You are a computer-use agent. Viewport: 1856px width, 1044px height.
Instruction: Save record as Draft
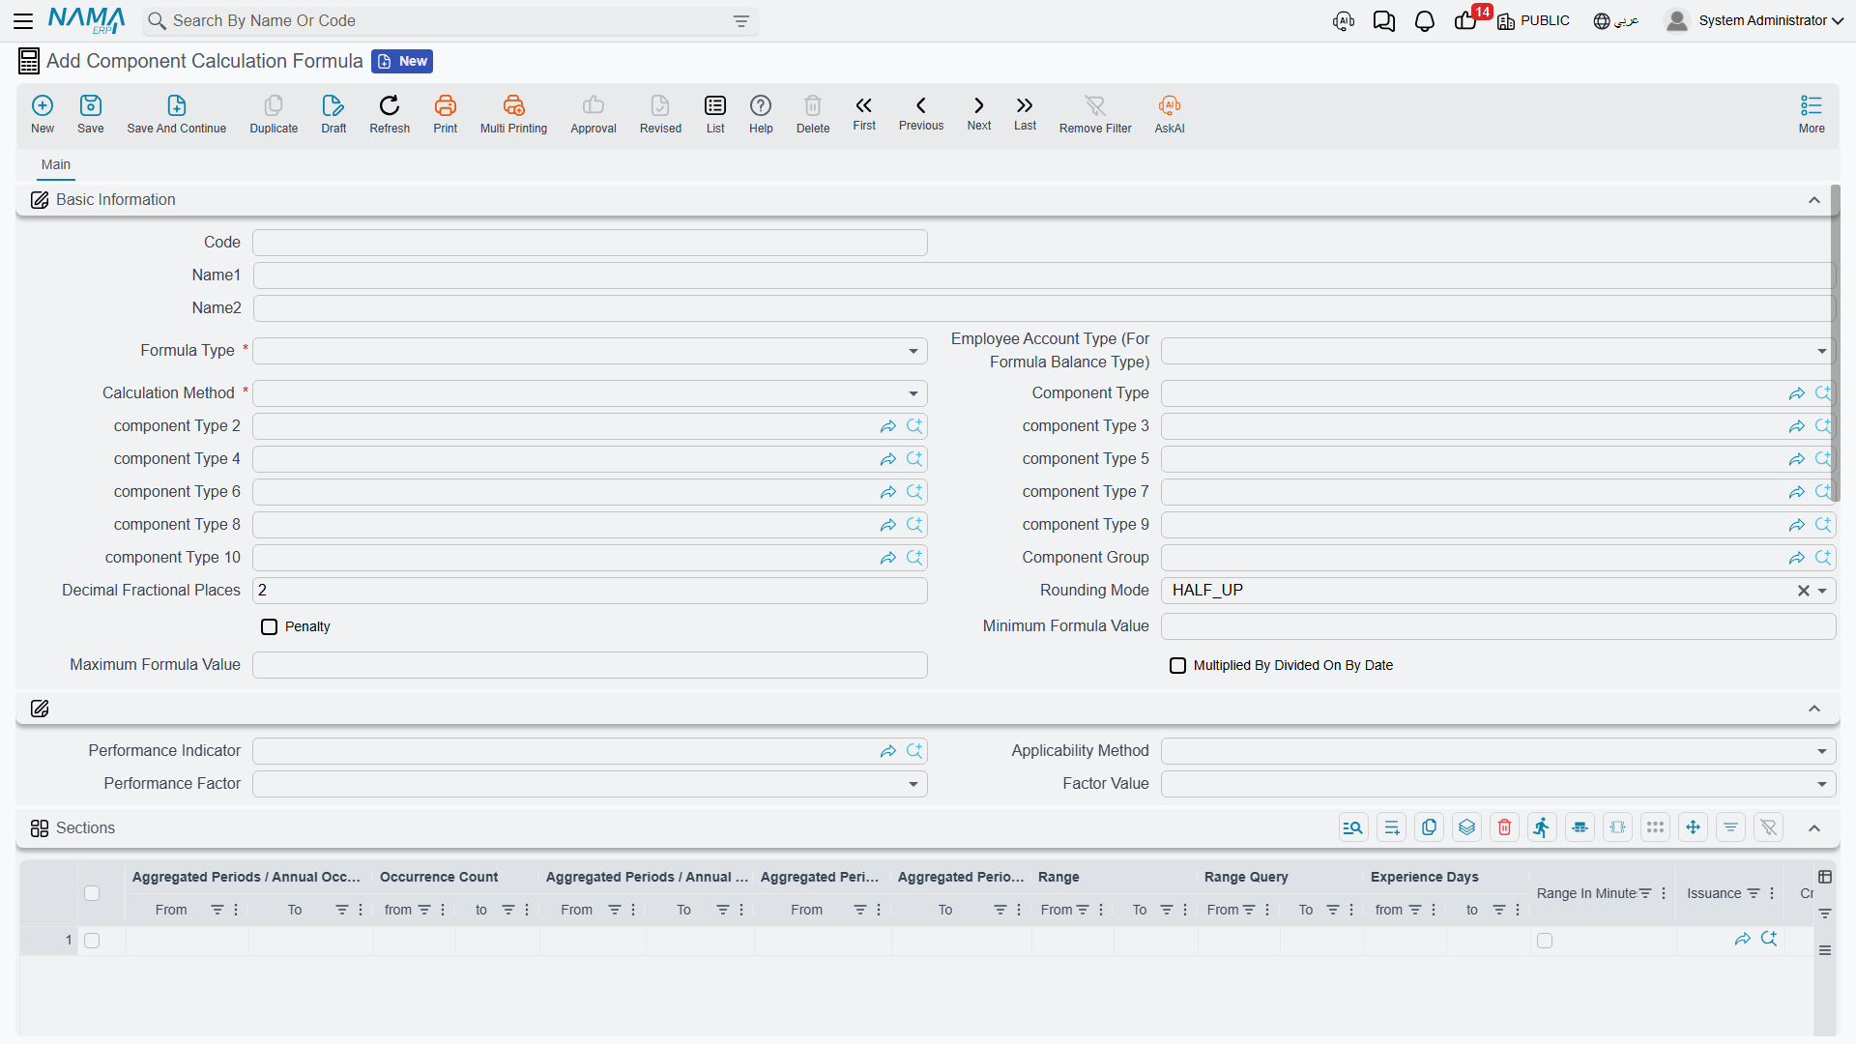pos(333,114)
